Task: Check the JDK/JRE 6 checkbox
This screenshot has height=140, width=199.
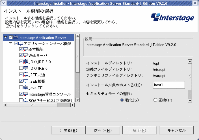Action: pos(21,68)
